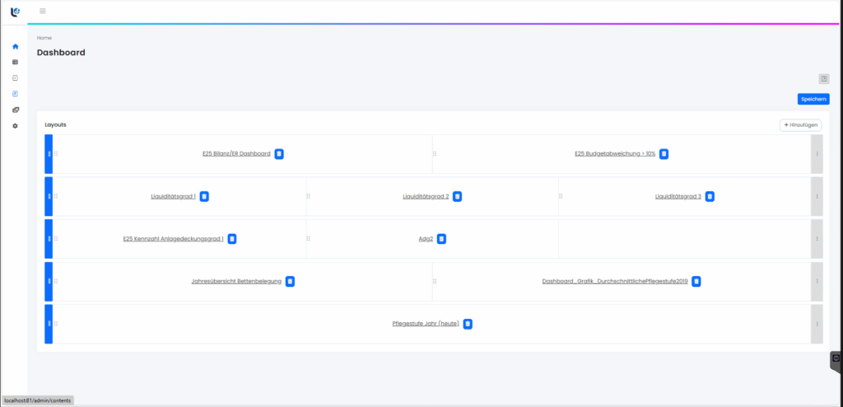Open the options menu for the Liquiditätsgrad row
Image resolution: width=843 pixels, height=407 pixels.
pyautogui.click(x=817, y=197)
